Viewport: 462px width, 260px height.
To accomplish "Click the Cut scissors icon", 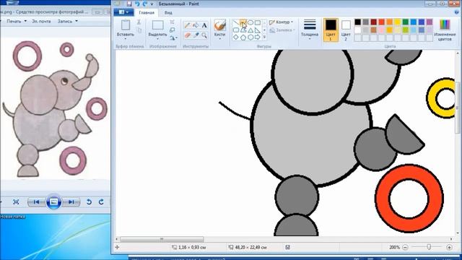I will pyautogui.click(x=139, y=22).
